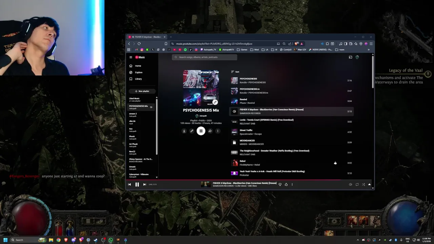Open the 'stream 2' playlist in sidebar
Viewport: 434px width, 244px height.
click(141, 115)
